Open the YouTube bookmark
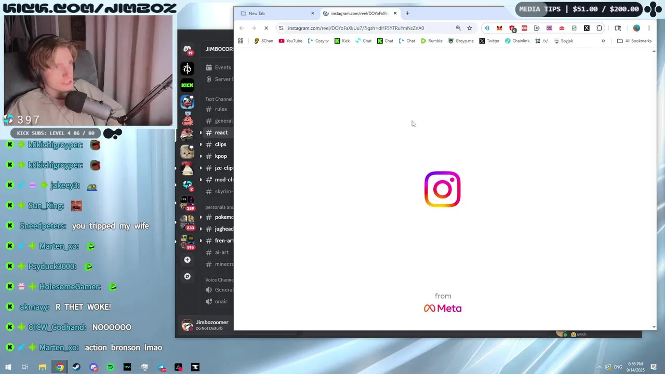This screenshot has height=374, width=665. [x=290, y=41]
